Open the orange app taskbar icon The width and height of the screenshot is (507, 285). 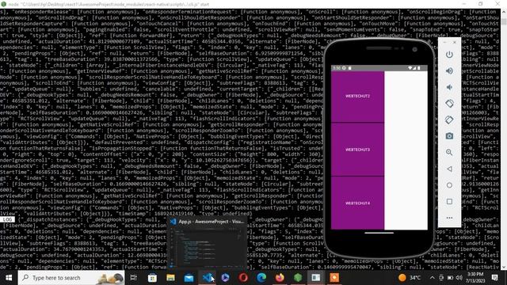tap(334, 278)
